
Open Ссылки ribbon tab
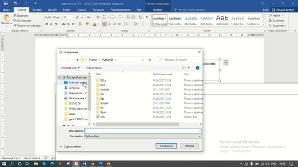[81, 10]
